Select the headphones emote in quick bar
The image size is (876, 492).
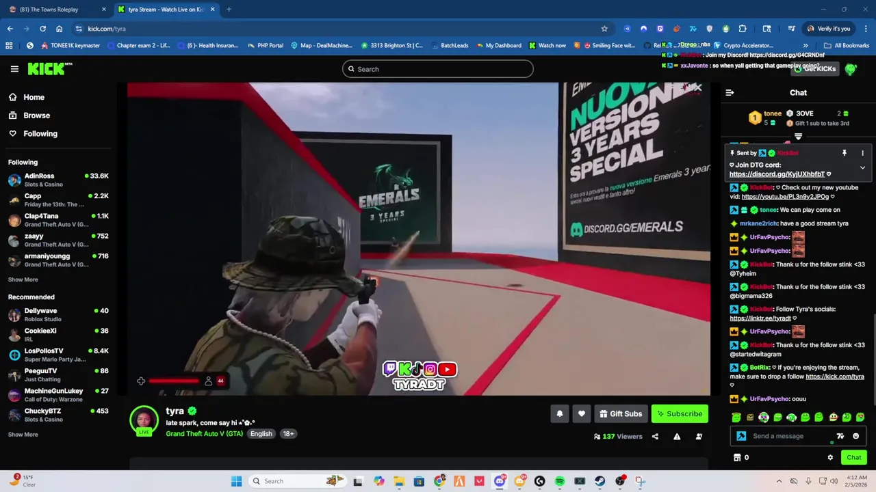point(791,418)
